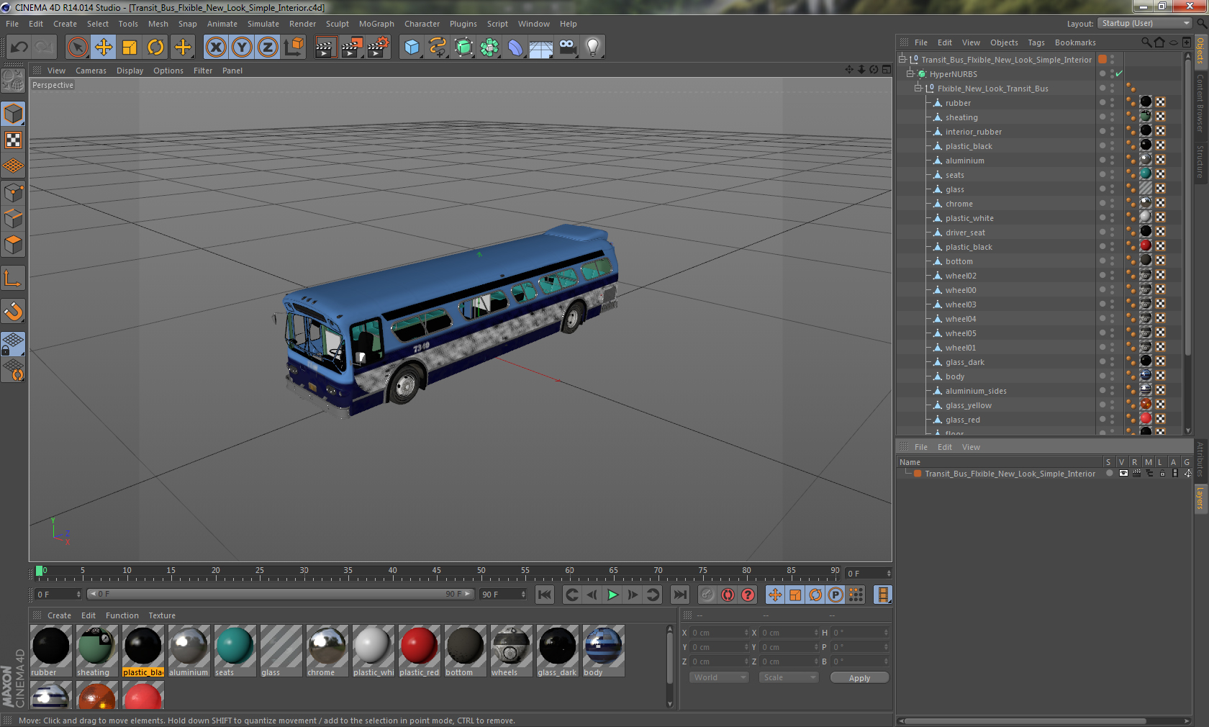Collapse Transit_Bus_Flxible_New_Look_Simple_Interior root node
This screenshot has width=1209, height=727.
(902, 59)
